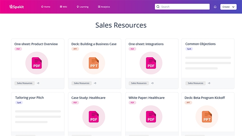The image size is (242, 138).
Task: Click PDF icon in White Paper: Healthcare card
Action: point(151,117)
